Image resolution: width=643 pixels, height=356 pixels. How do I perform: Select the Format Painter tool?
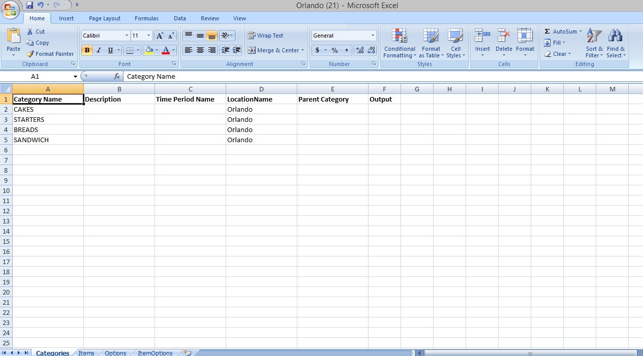pos(50,54)
